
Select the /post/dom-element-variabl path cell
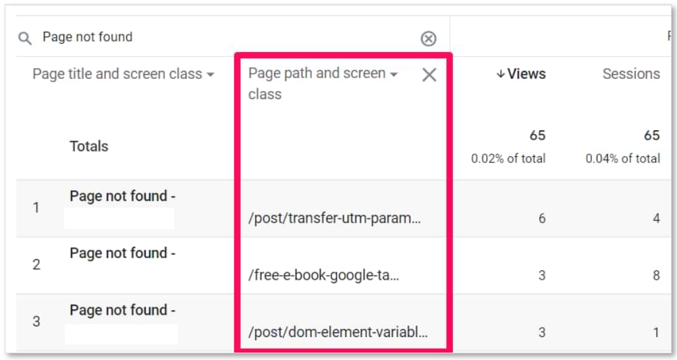coord(337,332)
